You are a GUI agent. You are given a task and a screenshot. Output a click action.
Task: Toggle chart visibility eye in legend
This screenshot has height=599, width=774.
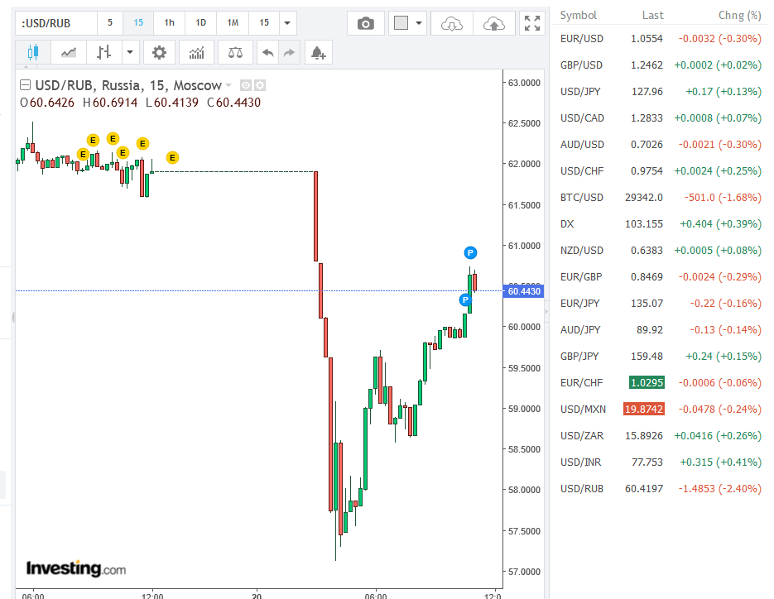(x=245, y=85)
